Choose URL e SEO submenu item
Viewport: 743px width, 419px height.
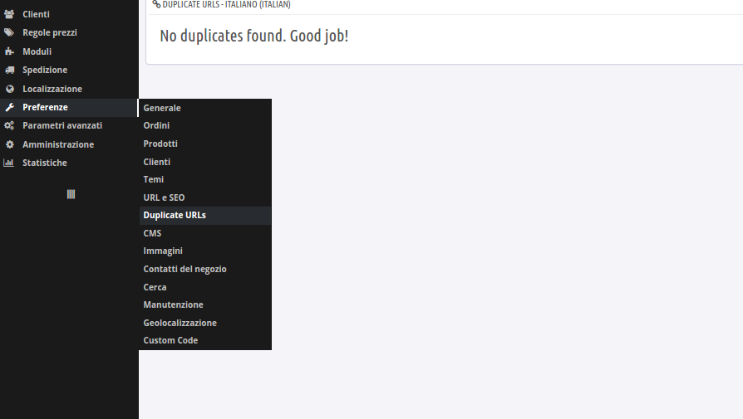(x=164, y=197)
